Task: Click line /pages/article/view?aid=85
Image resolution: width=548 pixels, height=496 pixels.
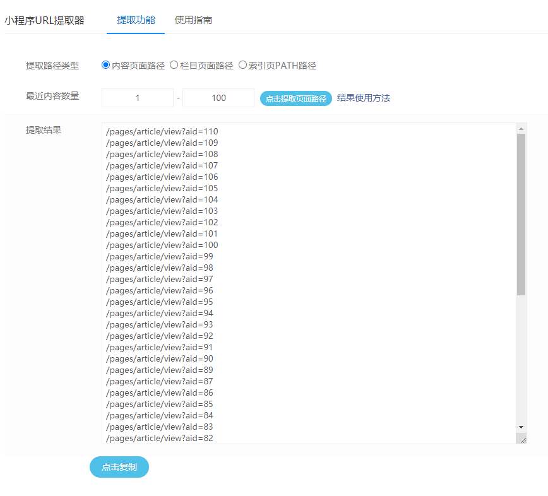Action: click(159, 404)
